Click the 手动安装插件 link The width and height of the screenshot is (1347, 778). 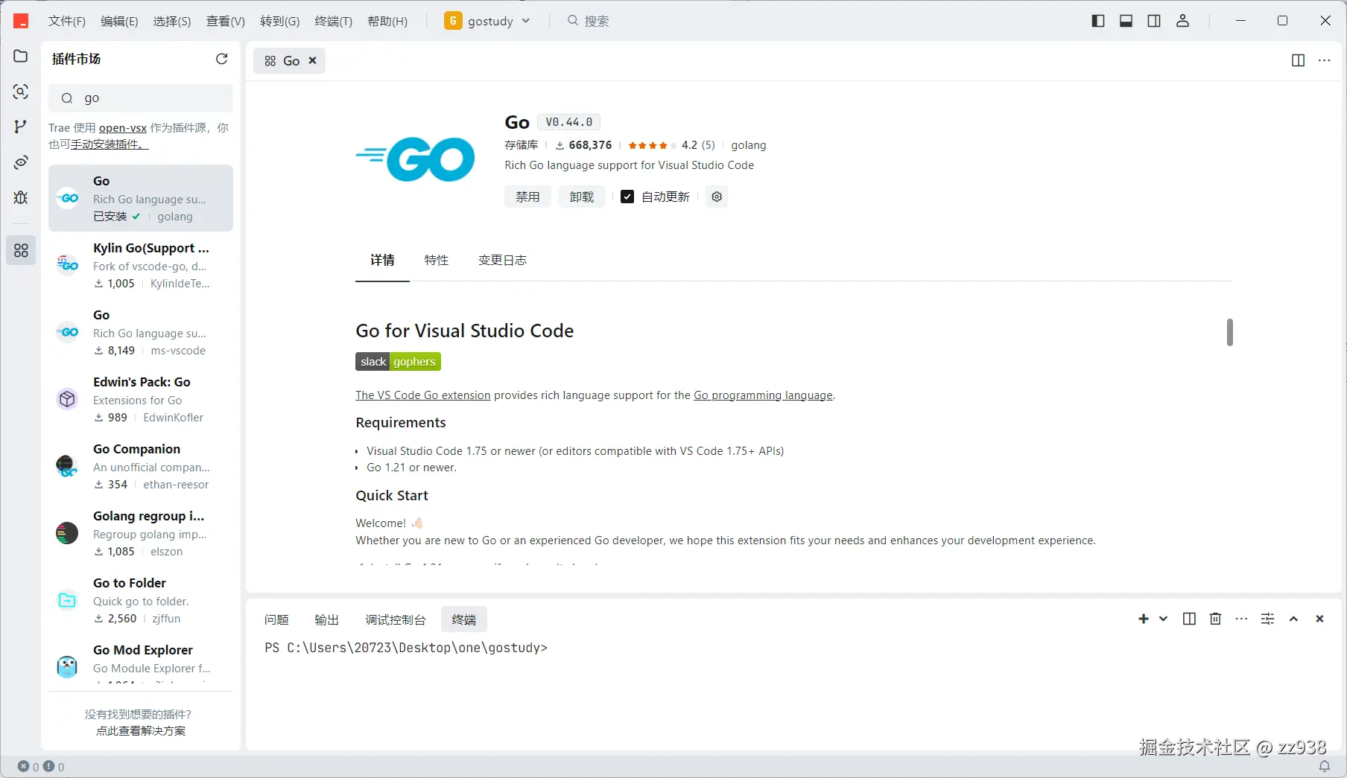tap(110, 144)
